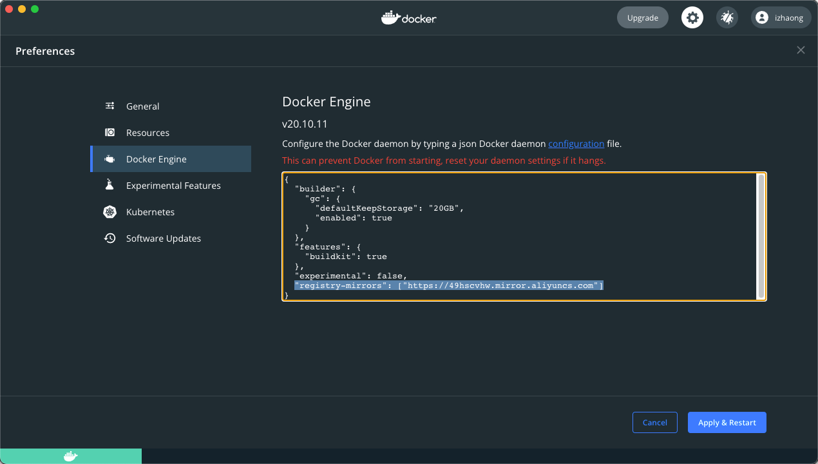Open the configuration file link
Viewport: 818px width, 464px height.
coord(576,144)
